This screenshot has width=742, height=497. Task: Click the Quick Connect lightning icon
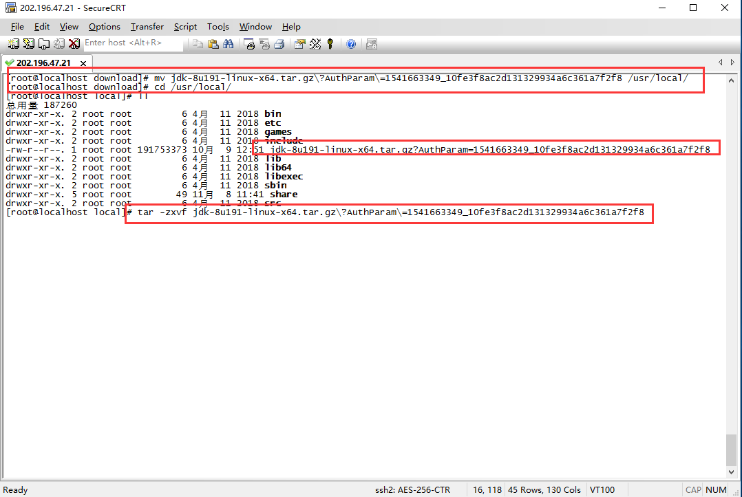(x=29, y=44)
